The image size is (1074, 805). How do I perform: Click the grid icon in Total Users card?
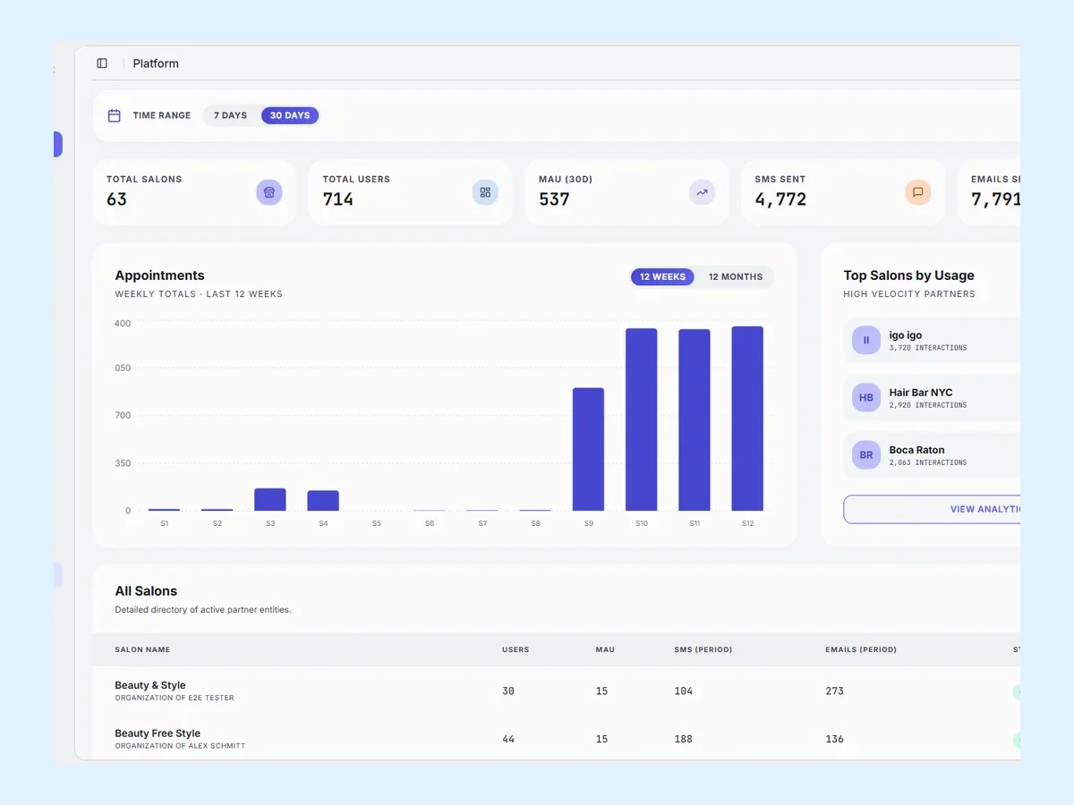(485, 192)
